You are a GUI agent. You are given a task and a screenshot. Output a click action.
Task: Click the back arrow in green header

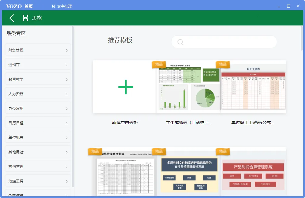click(x=12, y=18)
